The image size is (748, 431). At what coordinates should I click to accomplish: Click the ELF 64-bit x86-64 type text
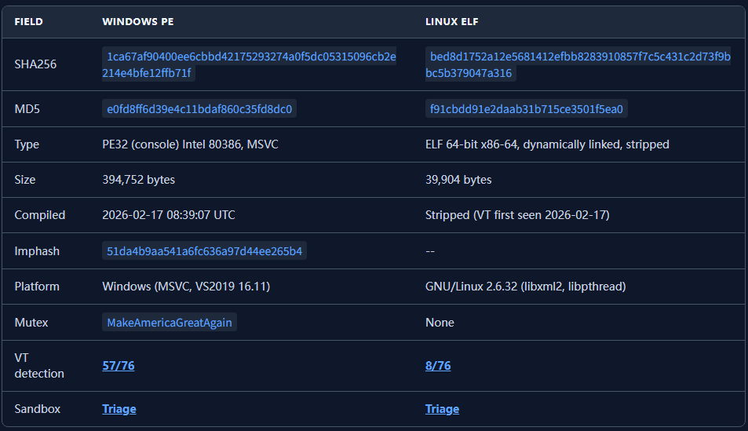547,144
